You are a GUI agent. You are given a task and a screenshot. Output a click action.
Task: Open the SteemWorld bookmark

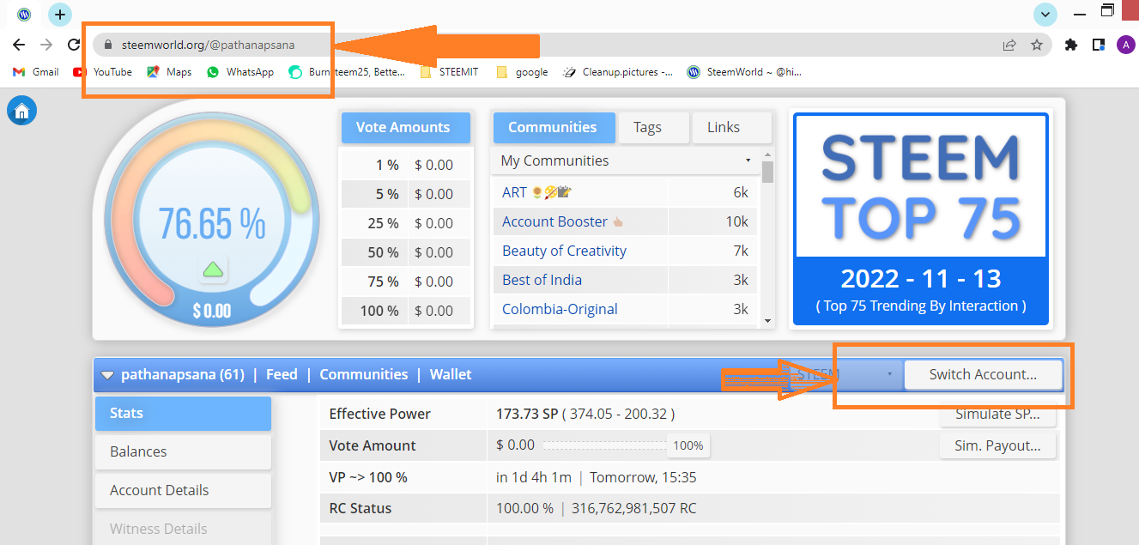point(744,72)
